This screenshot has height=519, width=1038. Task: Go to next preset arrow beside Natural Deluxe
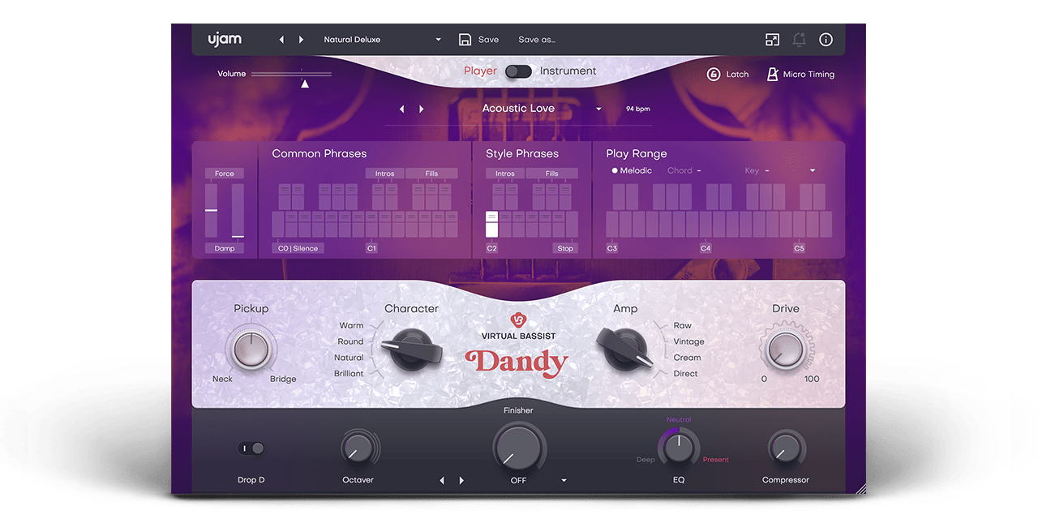coord(301,40)
